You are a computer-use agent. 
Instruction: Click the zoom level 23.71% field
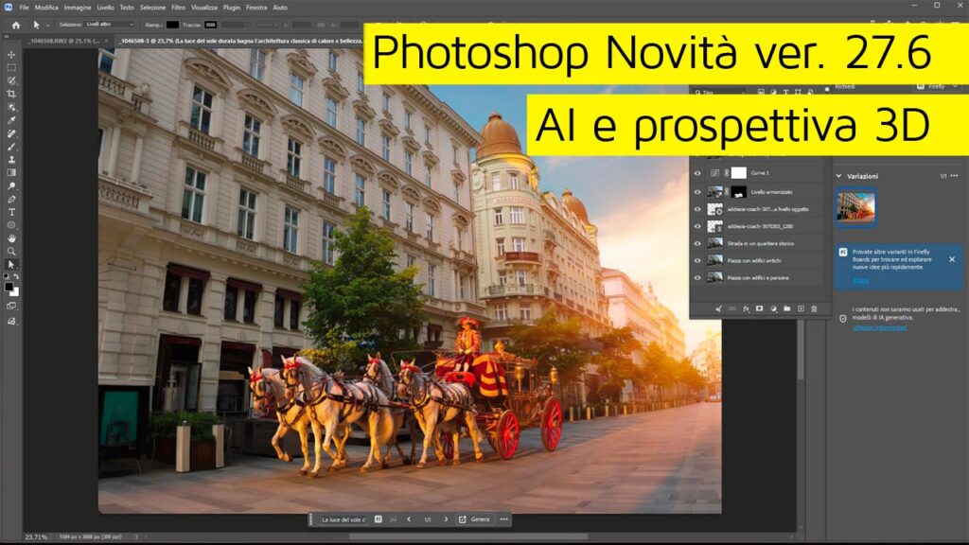pyautogui.click(x=36, y=537)
